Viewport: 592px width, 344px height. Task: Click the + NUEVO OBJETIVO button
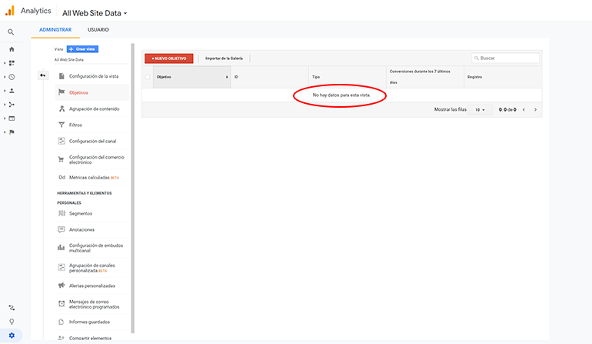tap(168, 58)
